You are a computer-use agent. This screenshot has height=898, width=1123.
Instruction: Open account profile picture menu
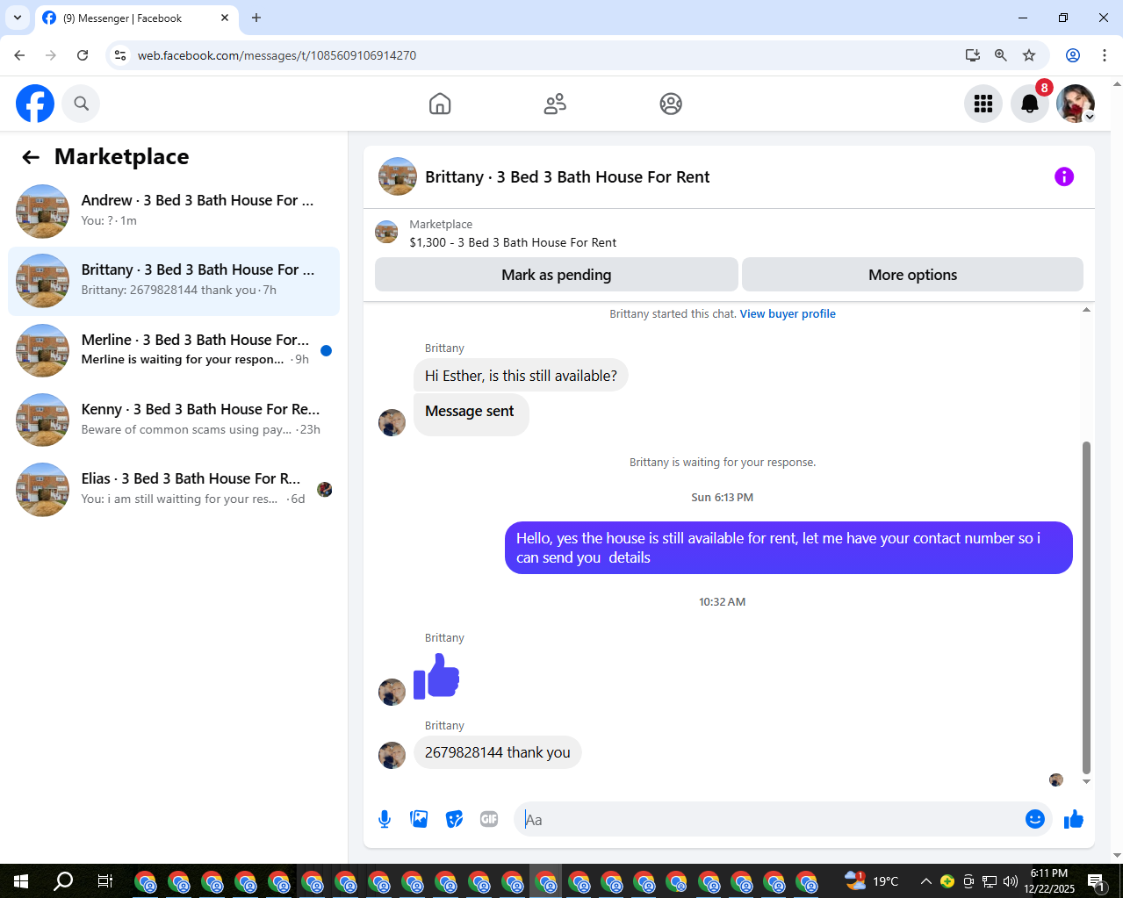click(x=1076, y=104)
